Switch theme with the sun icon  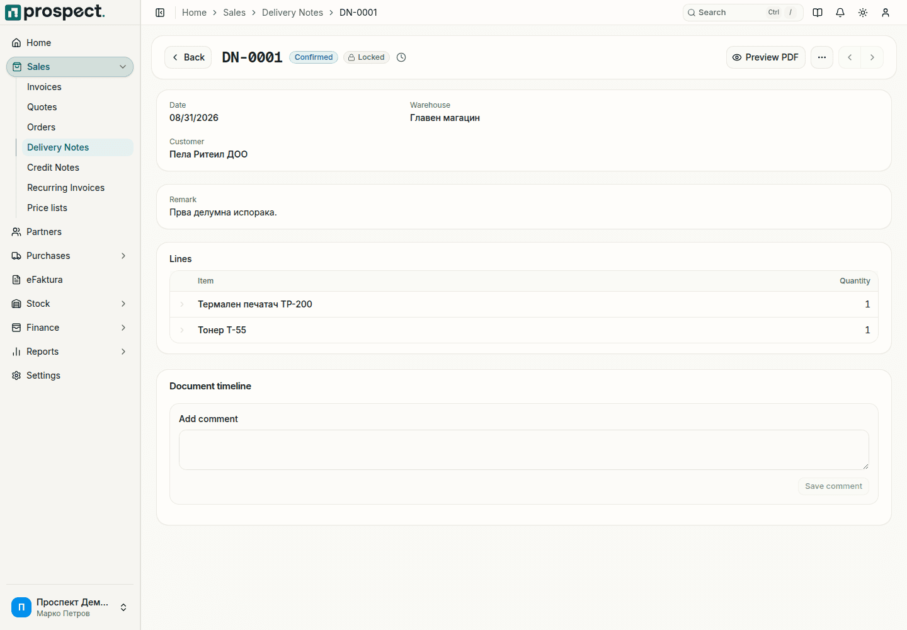coord(863,13)
